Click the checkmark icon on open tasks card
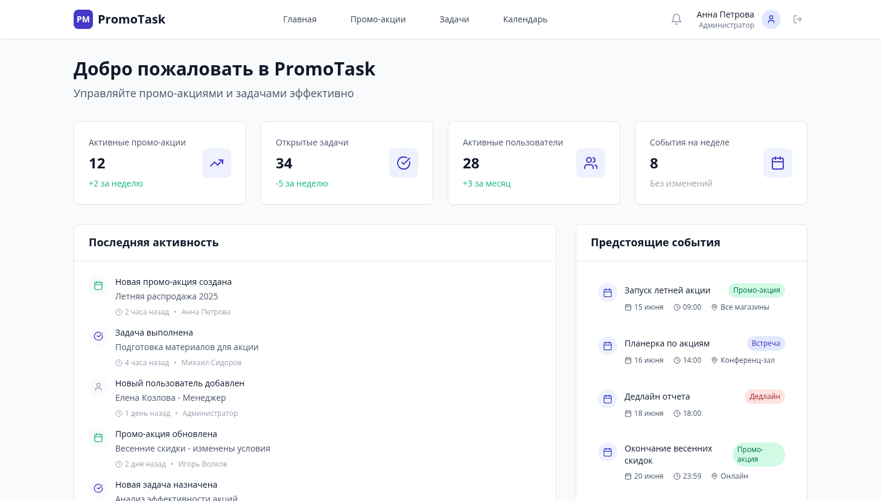This screenshot has width=881, height=501. (x=404, y=163)
